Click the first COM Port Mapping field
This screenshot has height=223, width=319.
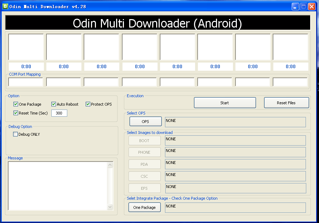(x=25, y=82)
